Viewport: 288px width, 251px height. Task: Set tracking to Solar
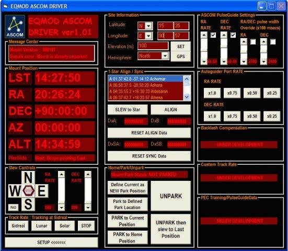point(65,226)
